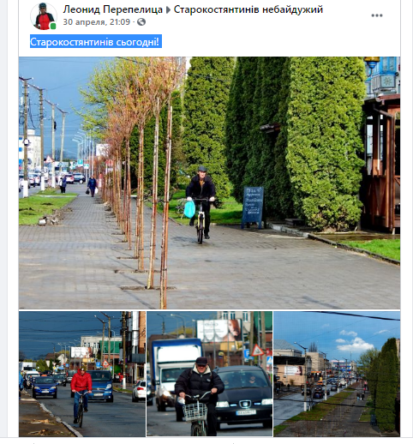This screenshot has width=413, height=444.
Task: Click the highlighted text Старокостянтинів сьогодні!
Action: pyautogui.click(x=96, y=42)
